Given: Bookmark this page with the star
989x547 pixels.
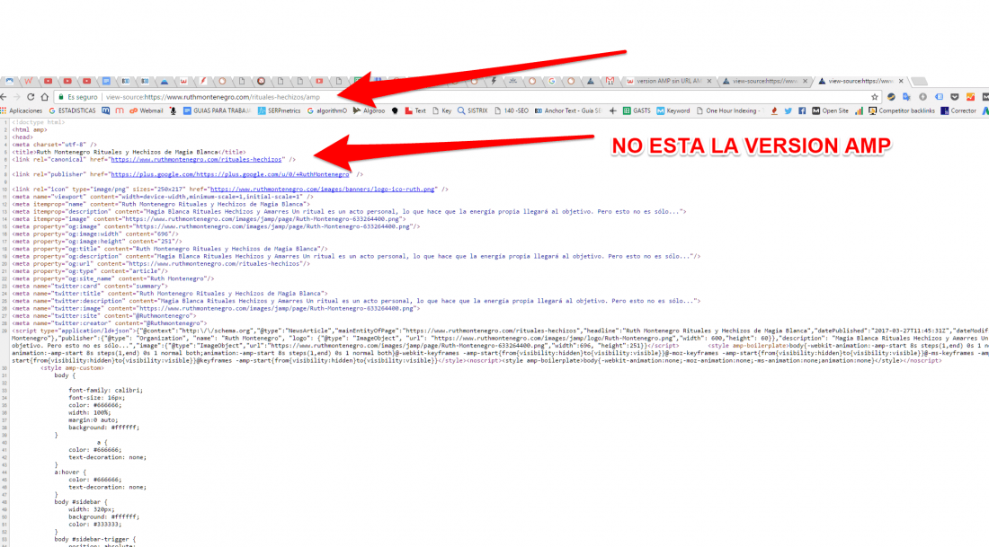Looking at the screenshot, I should point(874,97).
